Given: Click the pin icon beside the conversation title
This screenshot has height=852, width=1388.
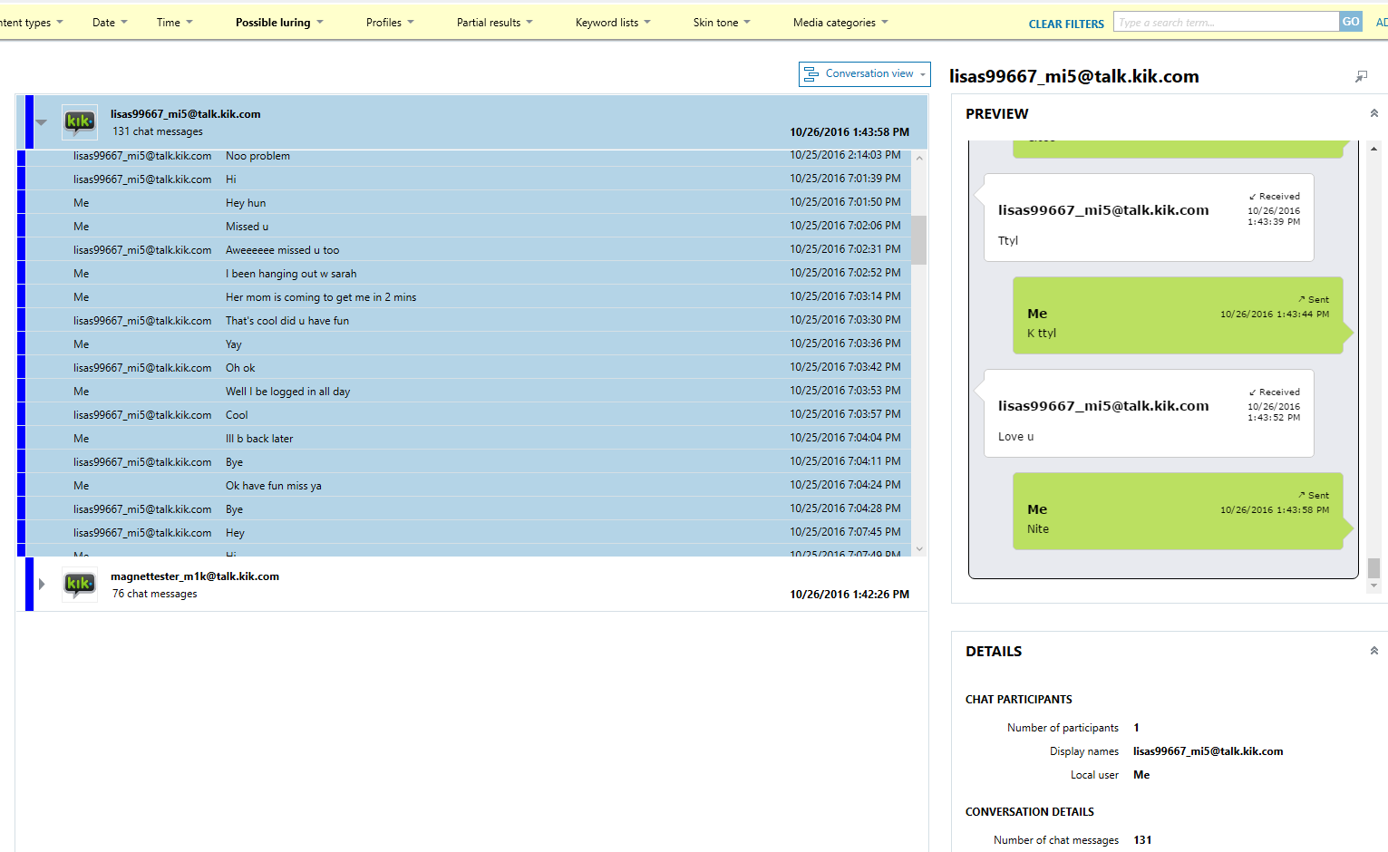Looking at the screenshot, I should 1361,77.
